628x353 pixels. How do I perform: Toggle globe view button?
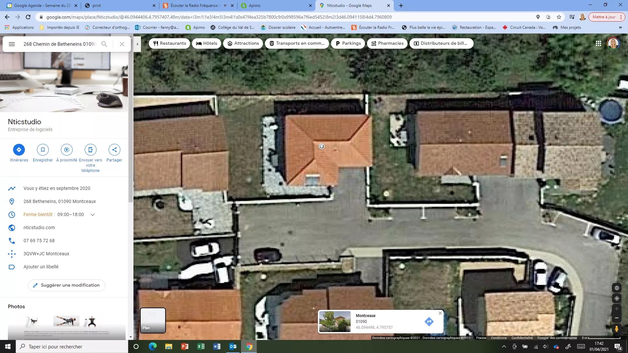617,288
